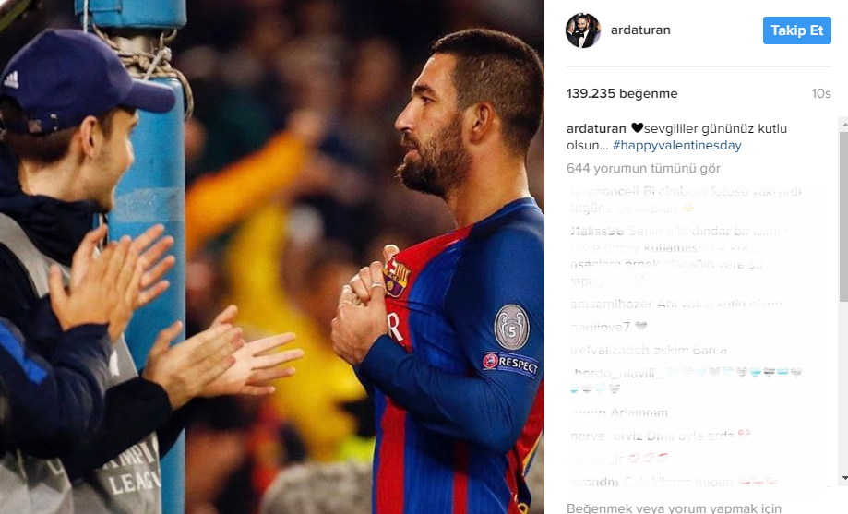Viewport: 848px width, 514px height.
Task: Click the Beğenmek veya yorum yapmak için prompt
Action: point(674,508)
